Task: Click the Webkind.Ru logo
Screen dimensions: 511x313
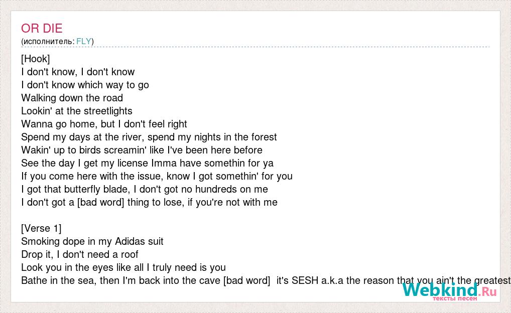Action: click(450, 291)
